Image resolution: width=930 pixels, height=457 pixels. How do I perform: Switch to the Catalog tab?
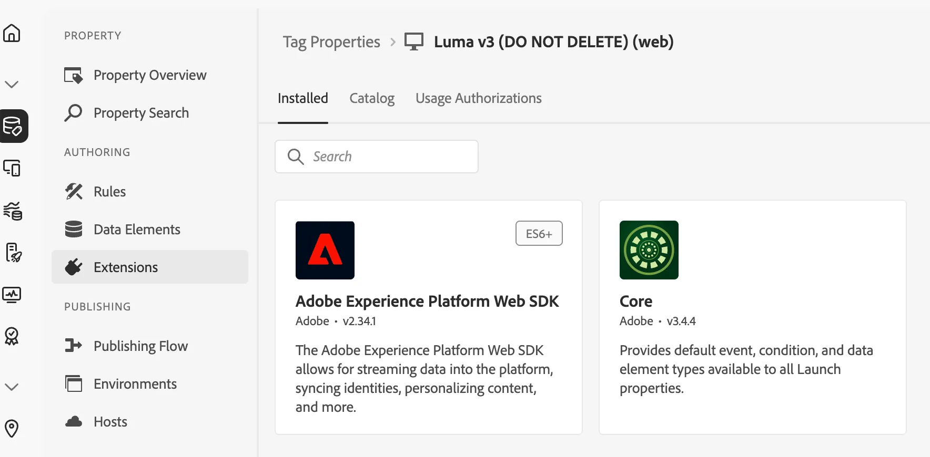coord(372,98)
